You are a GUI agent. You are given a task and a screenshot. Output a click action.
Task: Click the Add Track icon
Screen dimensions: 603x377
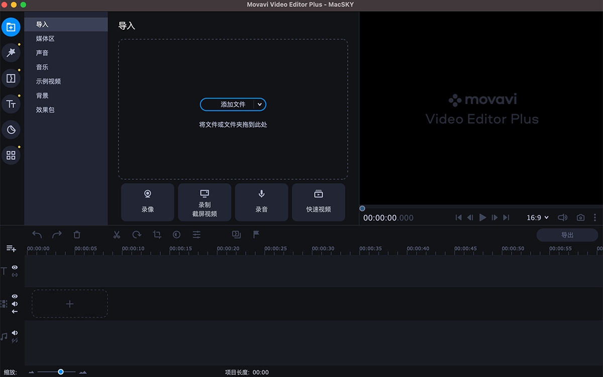[x=11, y=248]
